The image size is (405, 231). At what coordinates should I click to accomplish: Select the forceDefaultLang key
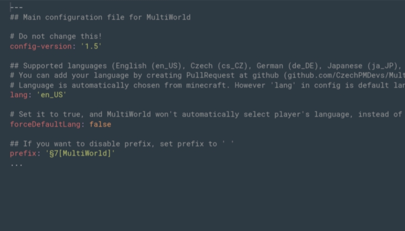tap(45, 124)
